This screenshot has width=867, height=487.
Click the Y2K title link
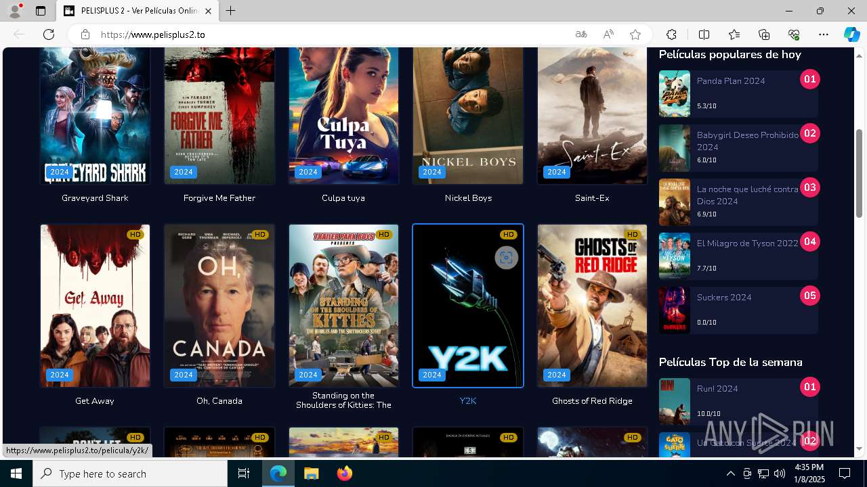[468, 400]
